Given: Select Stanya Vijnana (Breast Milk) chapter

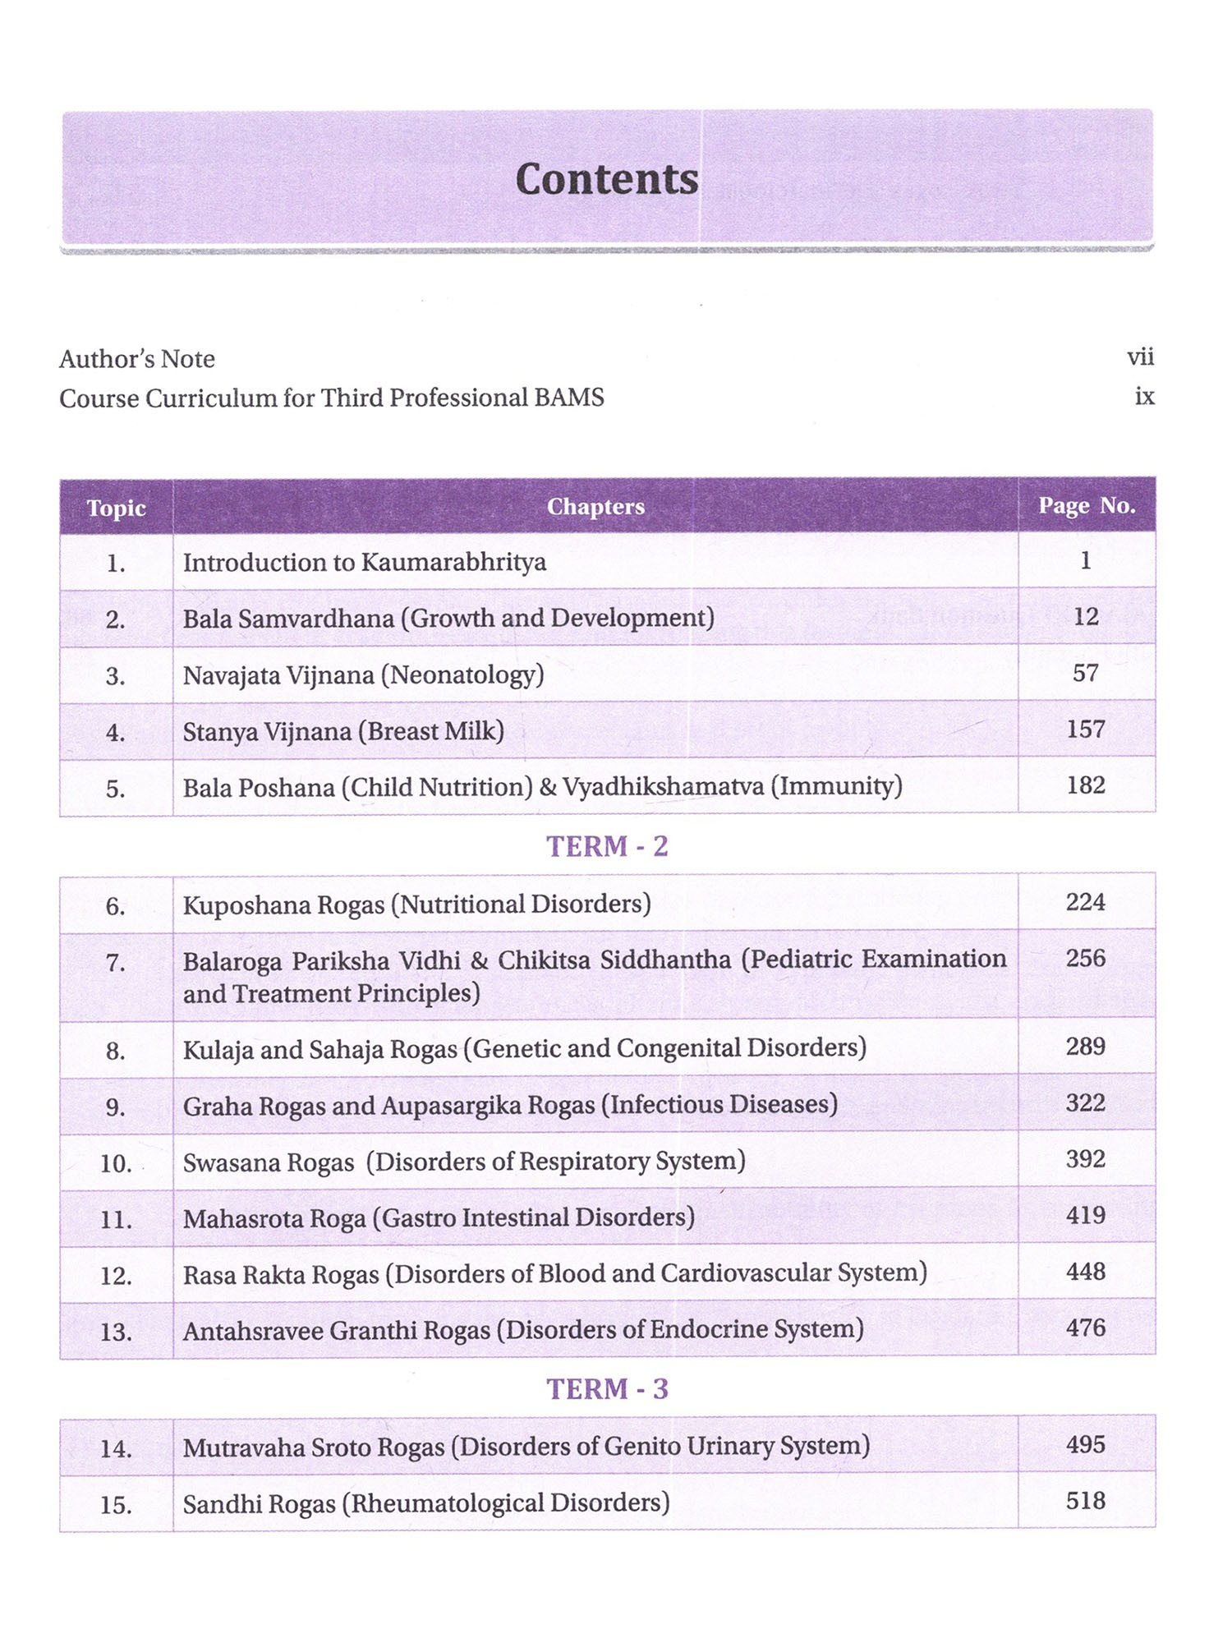Looking at the screenshot, I should (x=343, y=731).
